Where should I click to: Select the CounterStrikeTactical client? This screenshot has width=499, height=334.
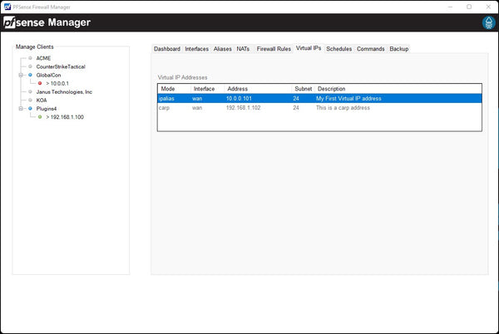(61, 66)
